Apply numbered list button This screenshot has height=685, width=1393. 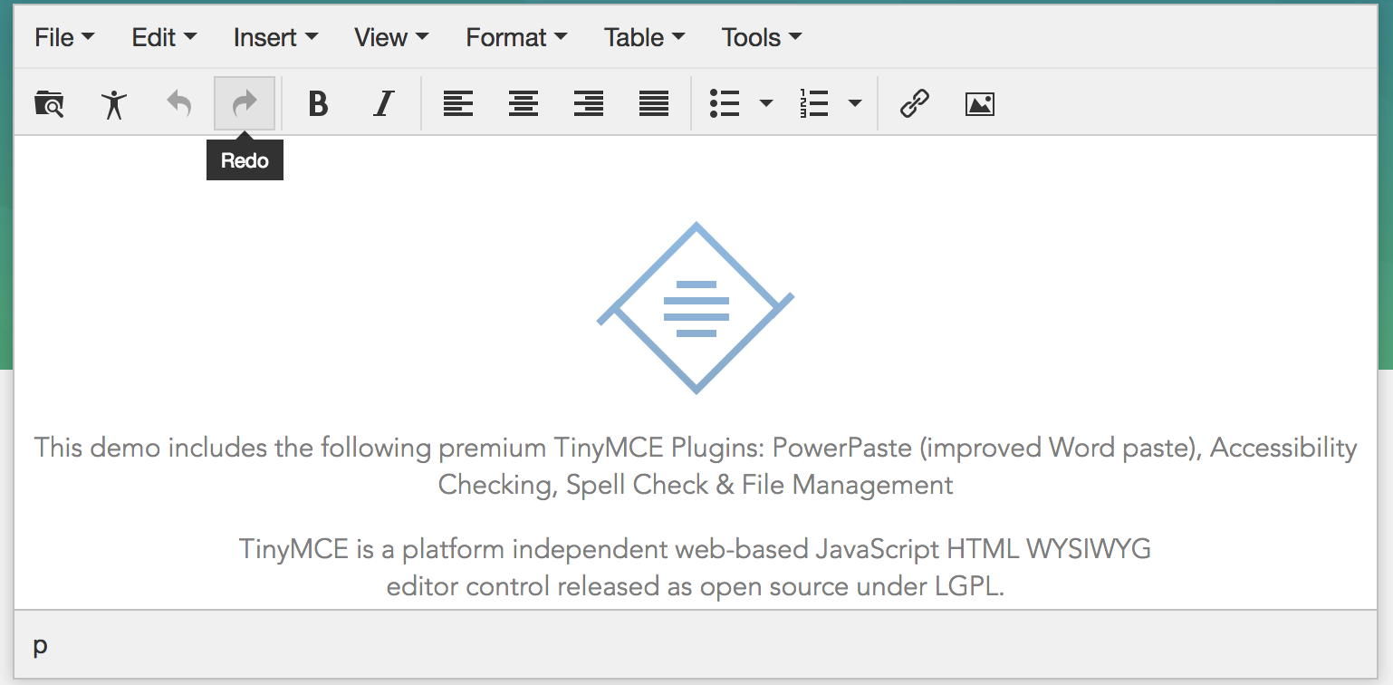pyautogui.click(x=814, y=104)
